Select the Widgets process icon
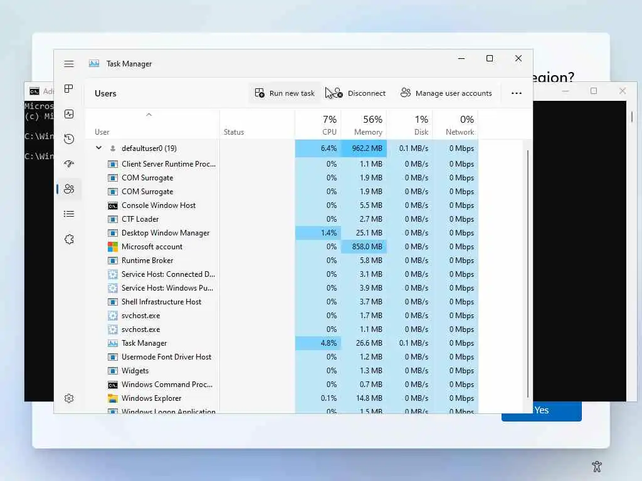 click(x=113, y=371)
